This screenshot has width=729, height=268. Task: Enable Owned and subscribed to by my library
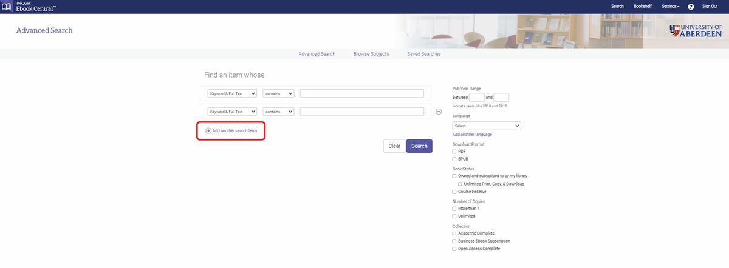tap(454, 176)
